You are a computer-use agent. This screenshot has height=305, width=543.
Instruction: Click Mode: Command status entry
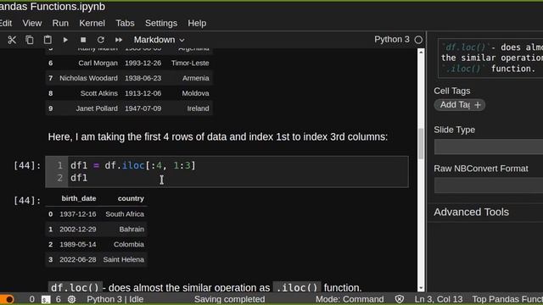pyautogui.click(x=350, y=299)
